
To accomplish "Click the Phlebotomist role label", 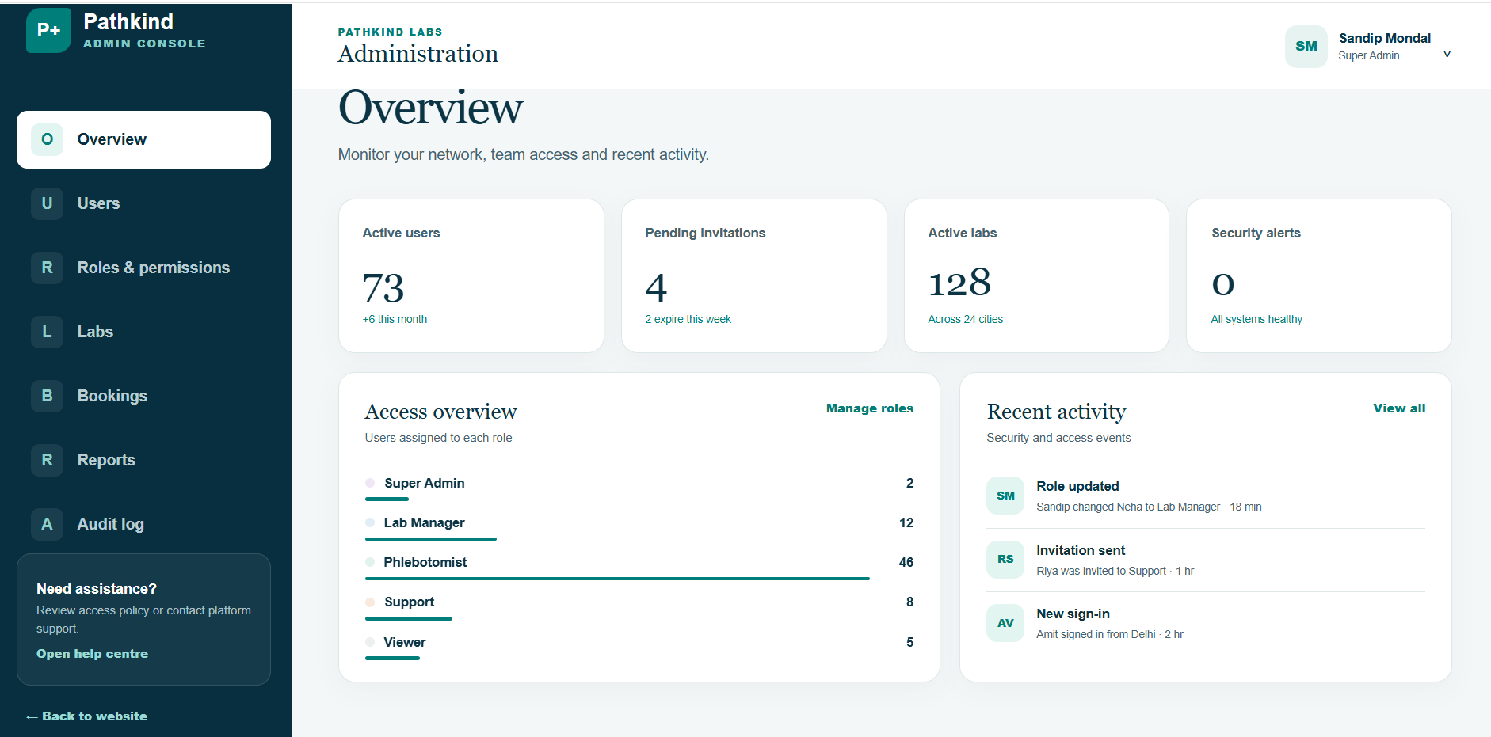I will (x=425, y=562).
